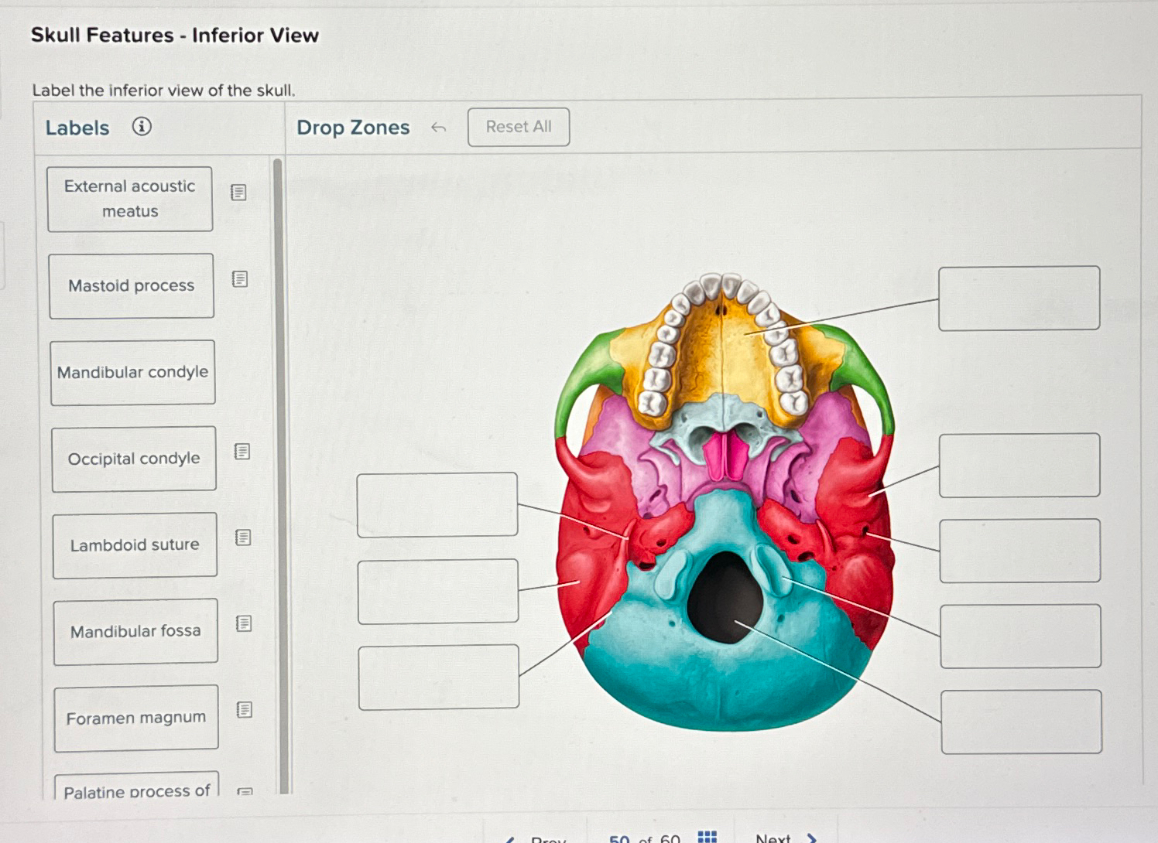Screen dimensions: 1158x843
Task: Open the note icon beside External acoustic meatus
Action: coord(238,191)
